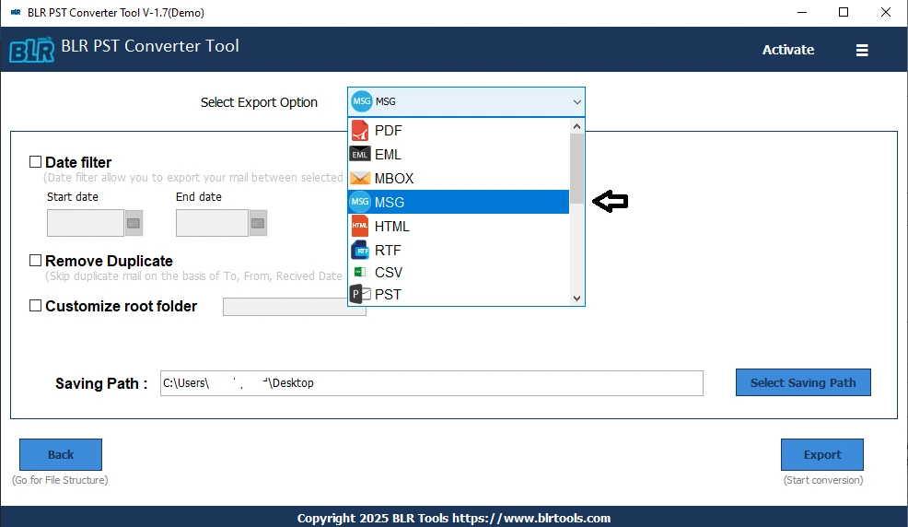Viewport: 908px width, 527px height.
Task: Toggle the Remove Duplicate checkbox
Action: (36, 261)
